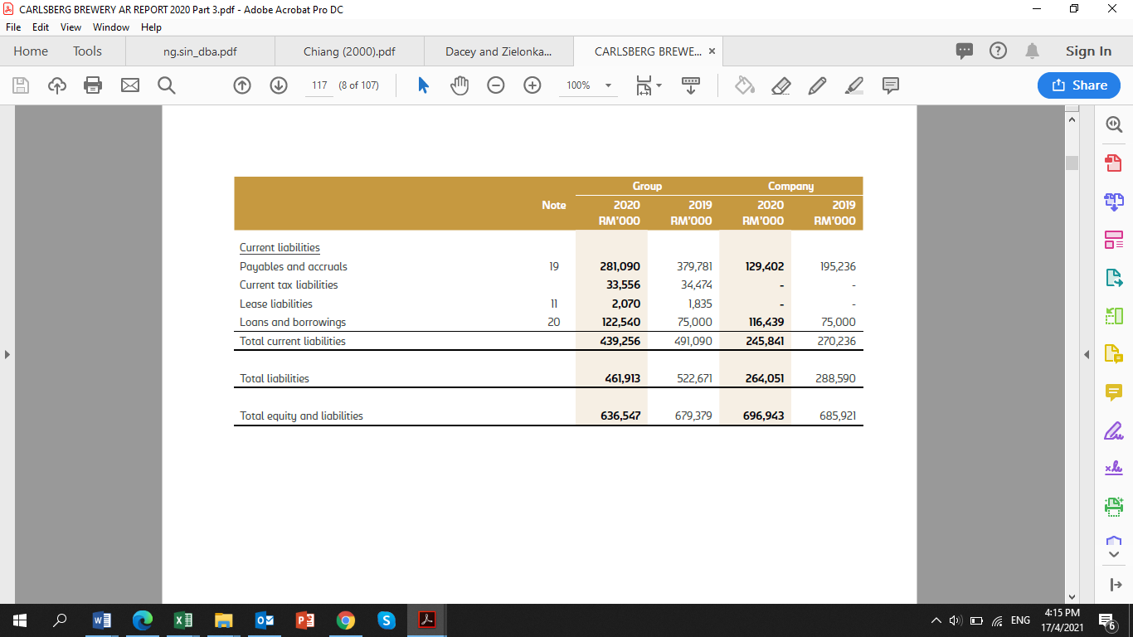Screen dimensions: 1133x637
Task: Open Microsoft Edge from the taskbar
Action: tap(143, 620)
